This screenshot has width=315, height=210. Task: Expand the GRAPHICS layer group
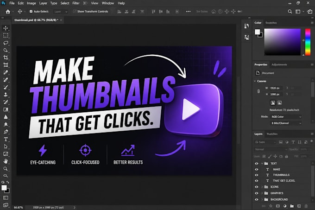[x=262, y=193]
